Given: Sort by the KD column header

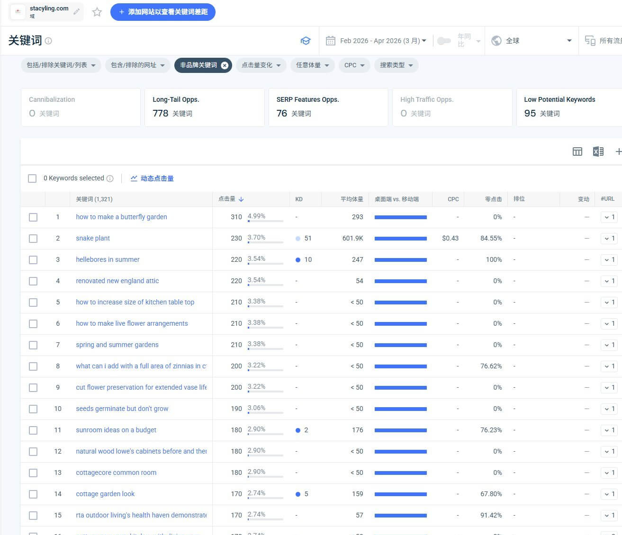Looking at the screenshot, I should click(299, 199).
